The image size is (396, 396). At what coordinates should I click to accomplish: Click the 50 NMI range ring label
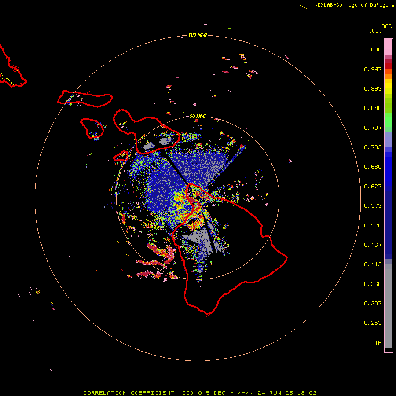[198, 116]
